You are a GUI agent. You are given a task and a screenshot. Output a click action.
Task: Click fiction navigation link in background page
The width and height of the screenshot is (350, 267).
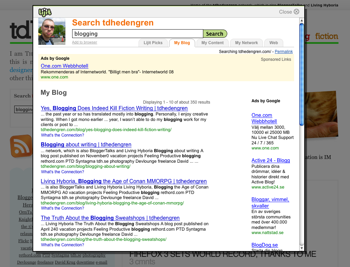pyautogui.click(x=327, y=36)
